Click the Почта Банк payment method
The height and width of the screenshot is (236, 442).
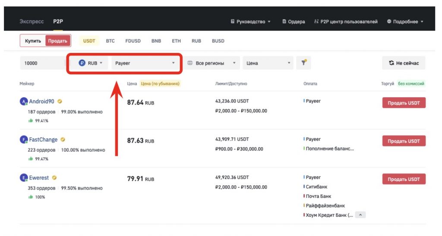pos(319,196)
